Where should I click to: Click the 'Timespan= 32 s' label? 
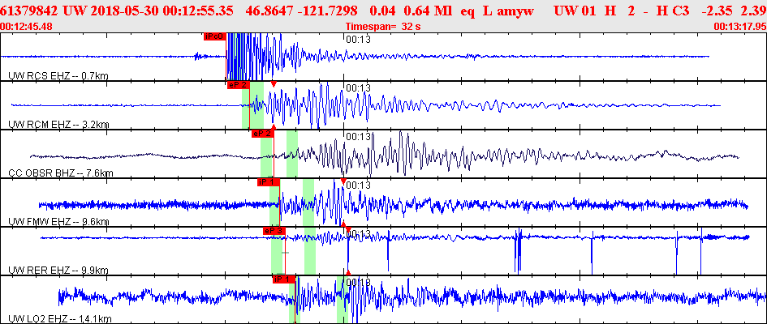tap(383, 27)
